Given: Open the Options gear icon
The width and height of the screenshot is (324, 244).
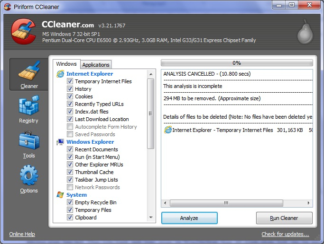Looking at the screenshot, I should pyautogui.click(x=29, y=175).
